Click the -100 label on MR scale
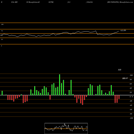 pos(131,118)
